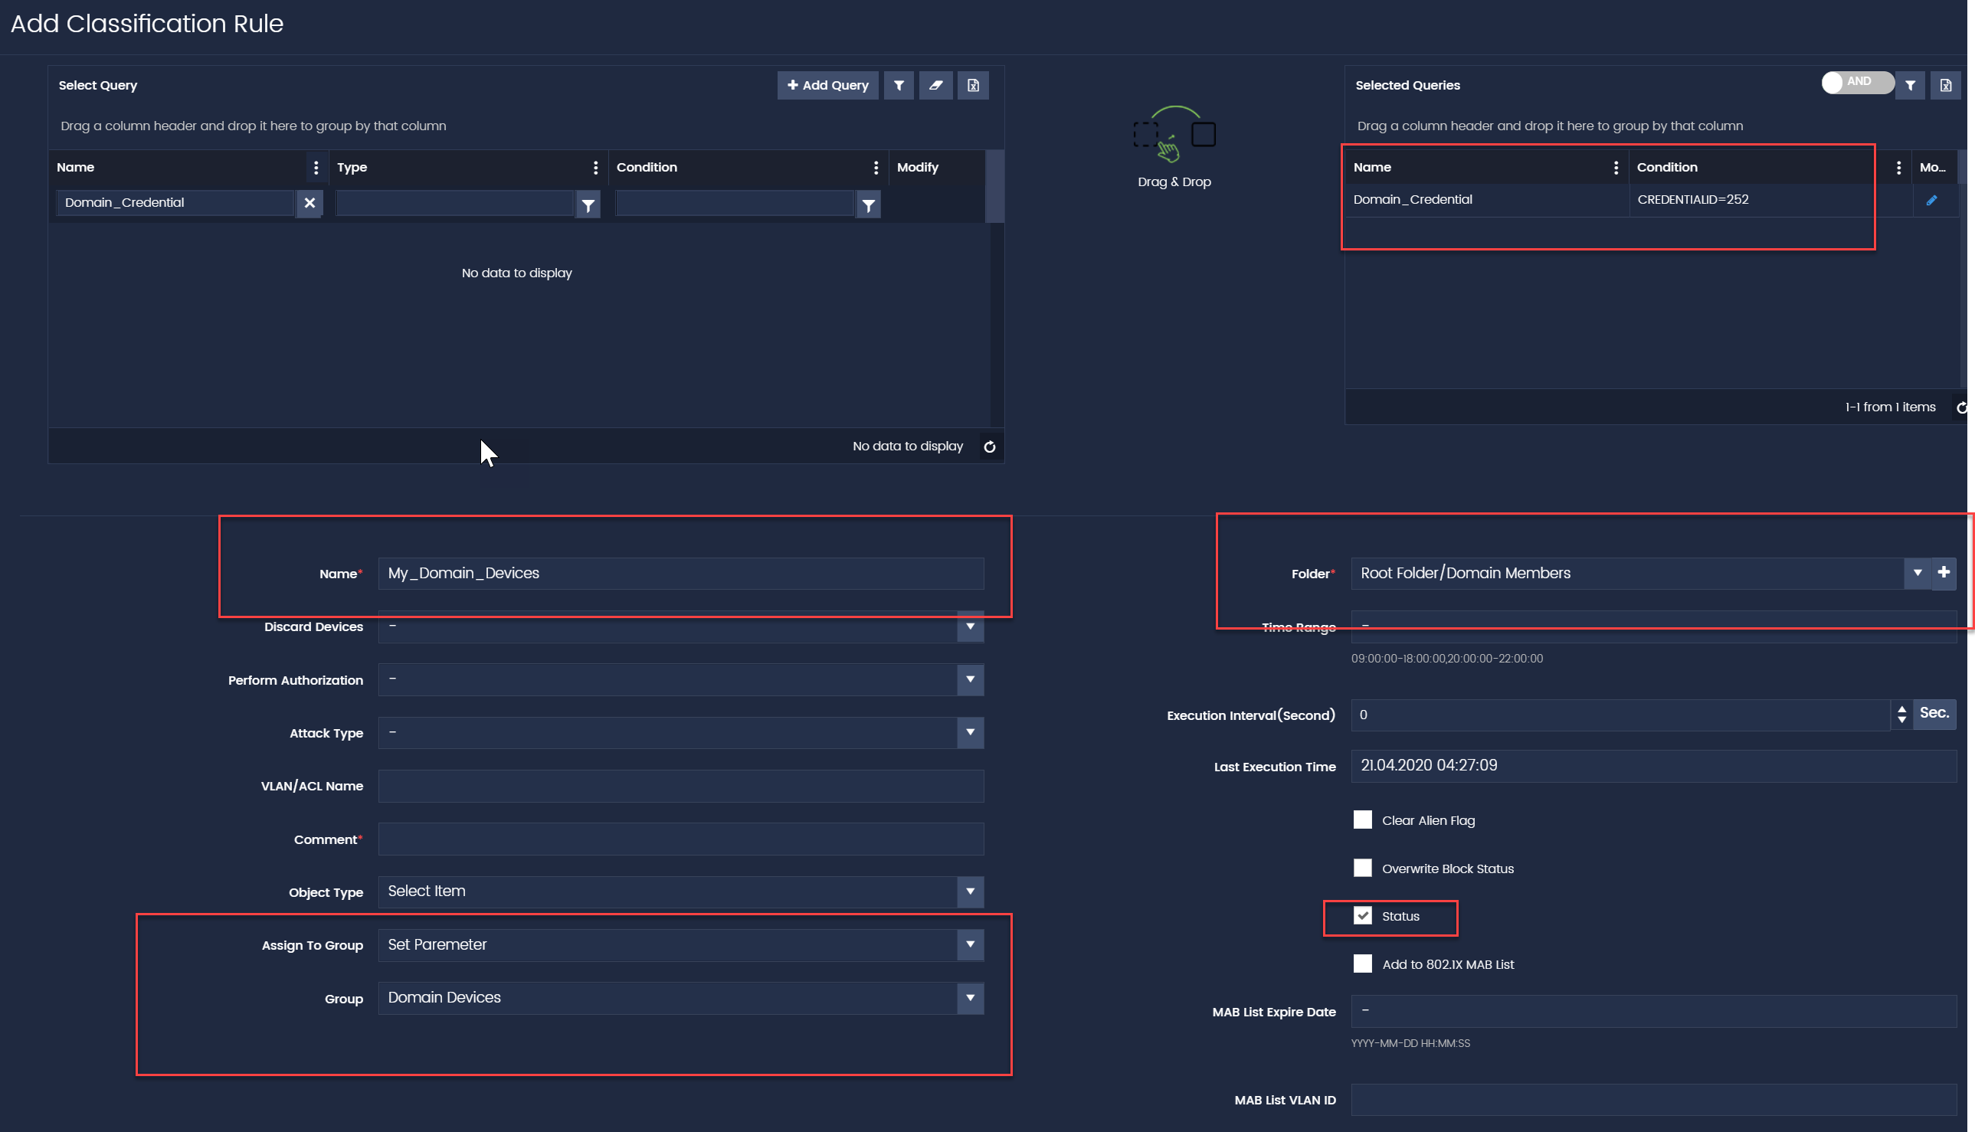The height and width of the screenshot is (1132, 1975).
Task: Click the Execution Interval value field
Action: 1620,715
